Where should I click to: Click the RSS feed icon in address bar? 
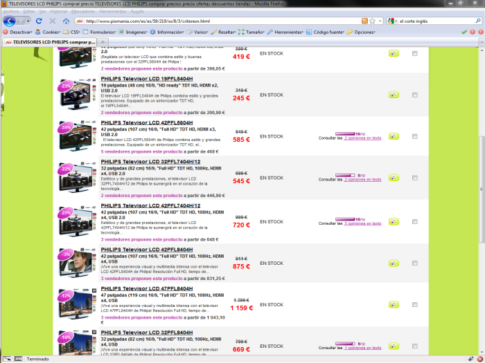pyautogui.click(x=364, y=21)
